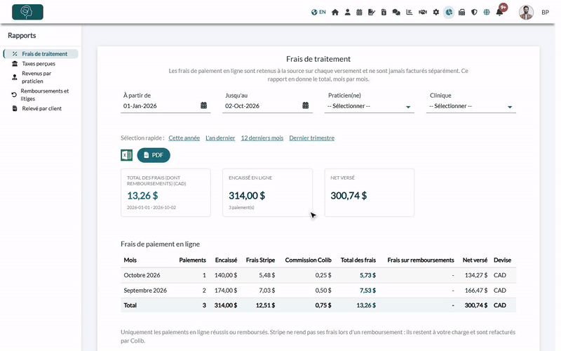The height and width of the screenshot is (351, 561).
Task: Open the person profile icon in top bar
Action: pyautogui.click(x=347, y=12)
